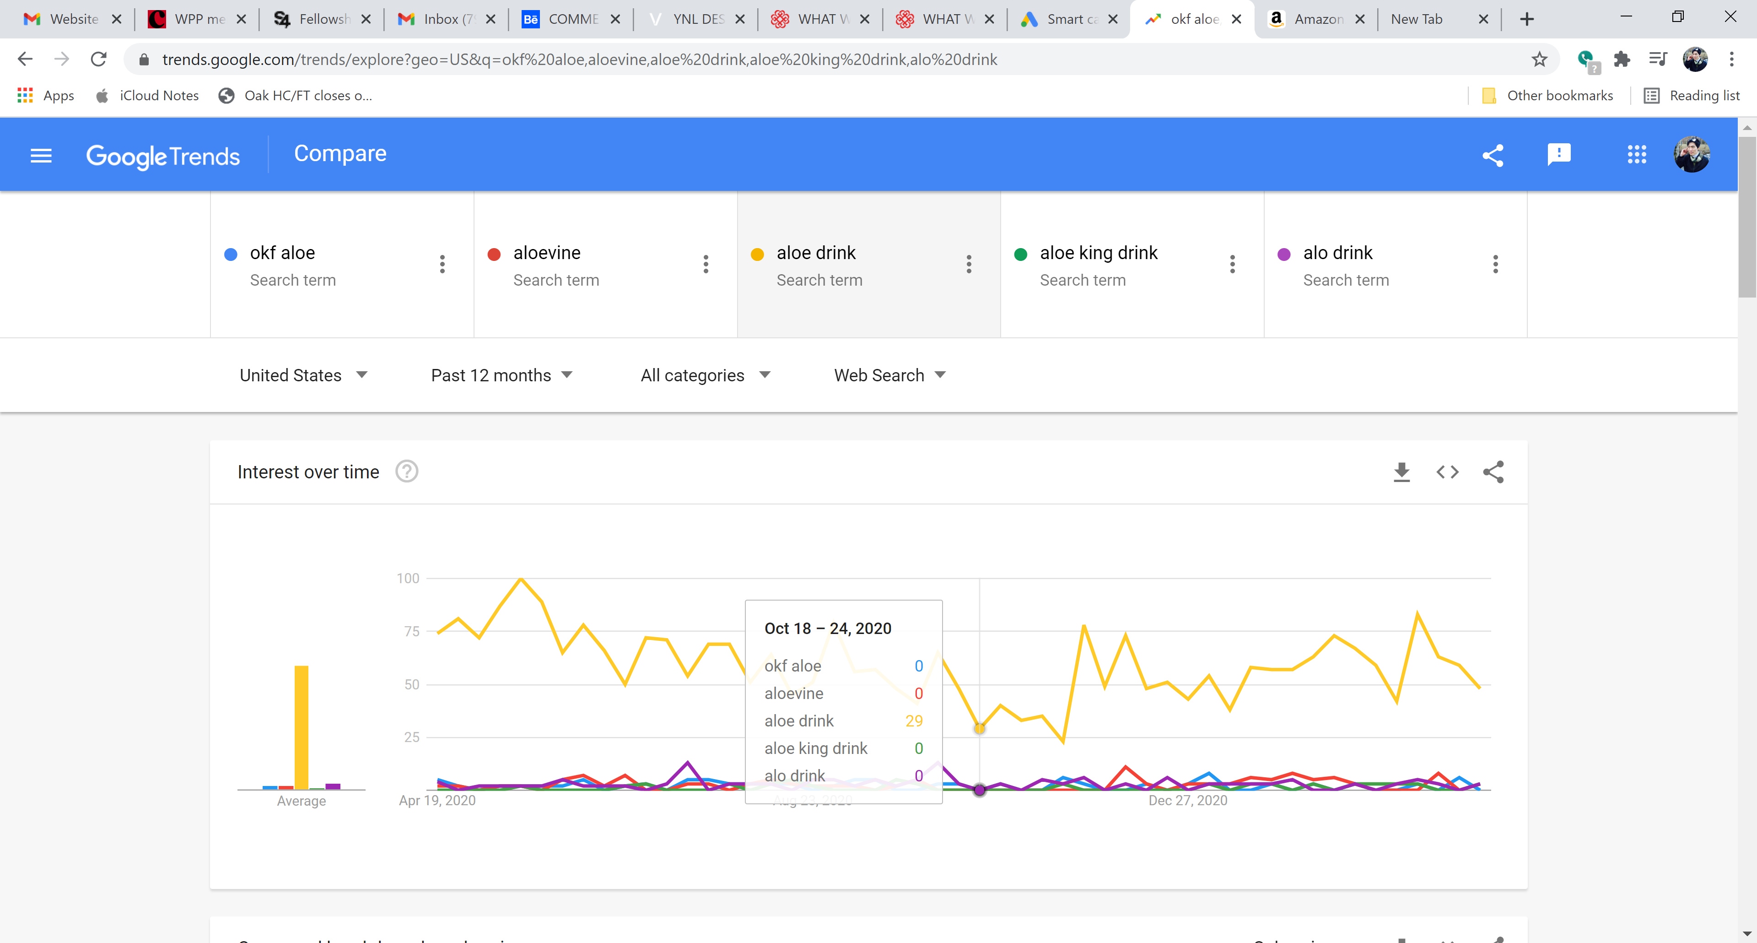Viewport: 1757px width, 943px height.
Task: Open the media control toolbar icon
Action: coord(1657,60)
